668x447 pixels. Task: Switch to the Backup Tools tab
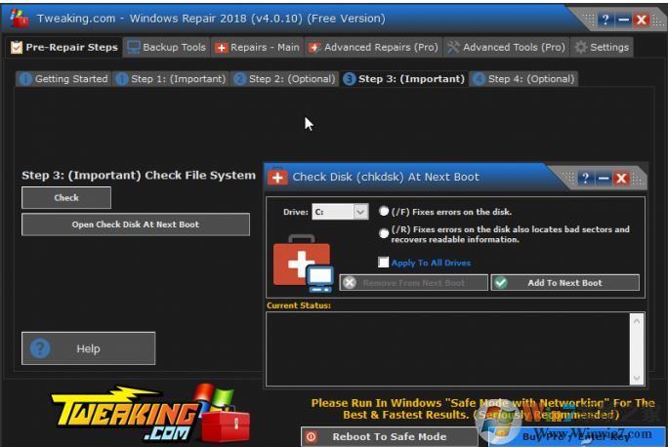click(x=167, y=47)
